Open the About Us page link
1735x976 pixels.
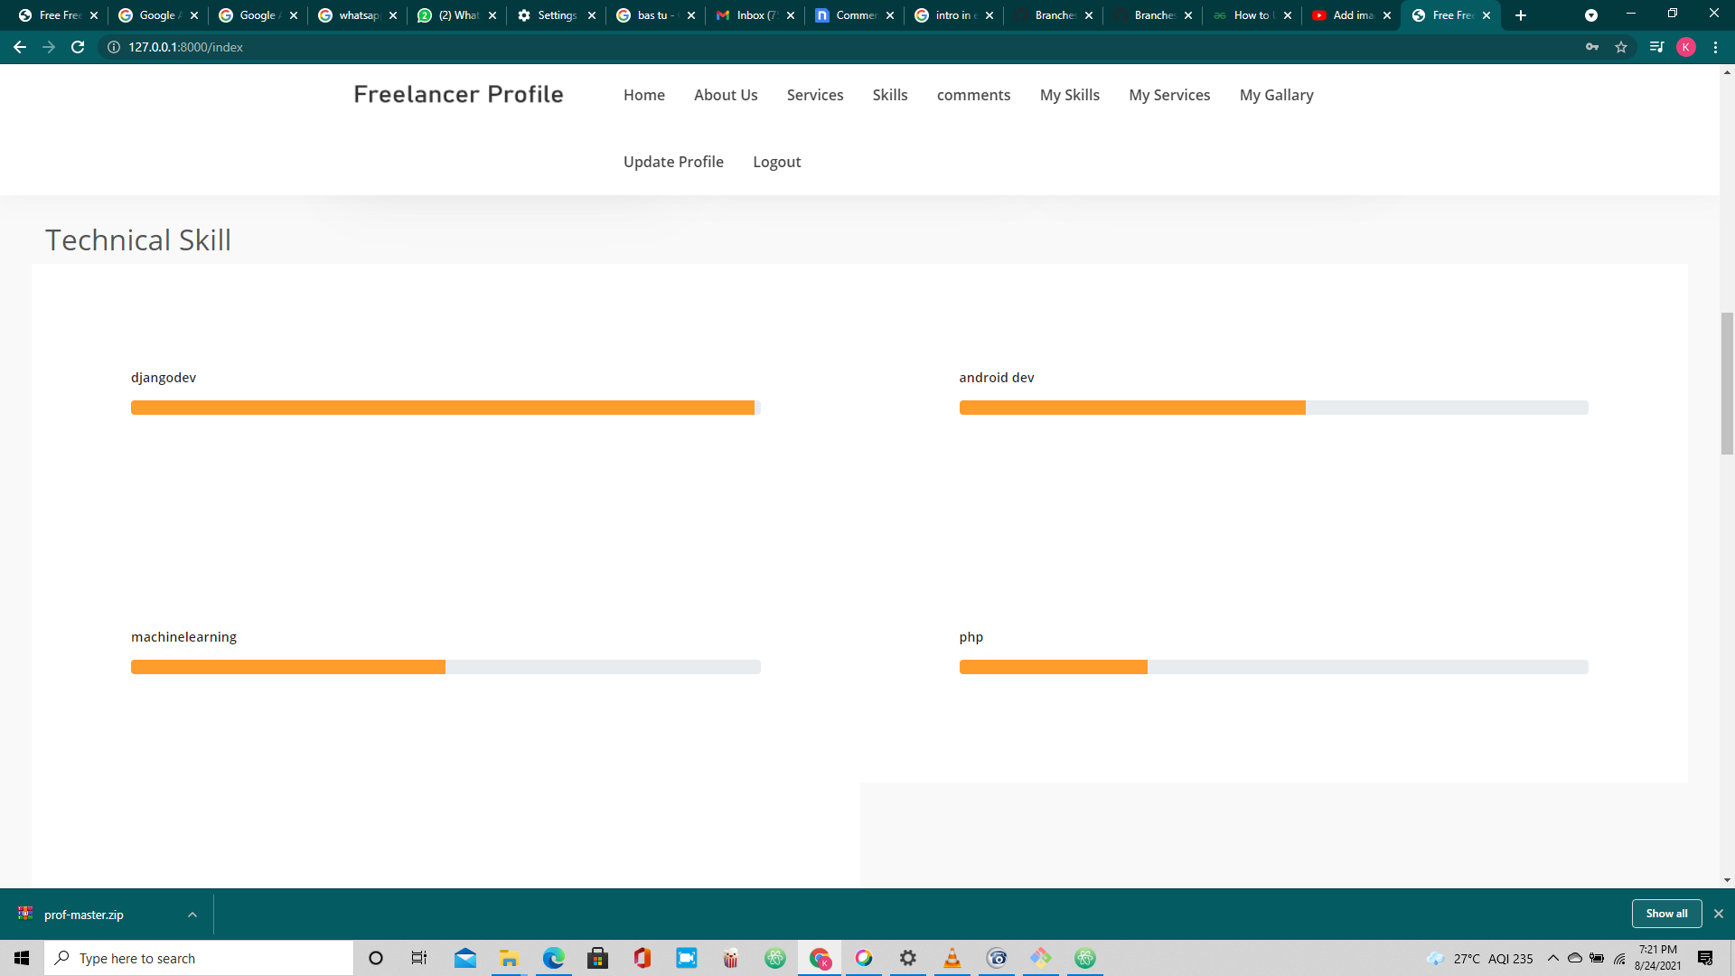[x=726, y=95]
